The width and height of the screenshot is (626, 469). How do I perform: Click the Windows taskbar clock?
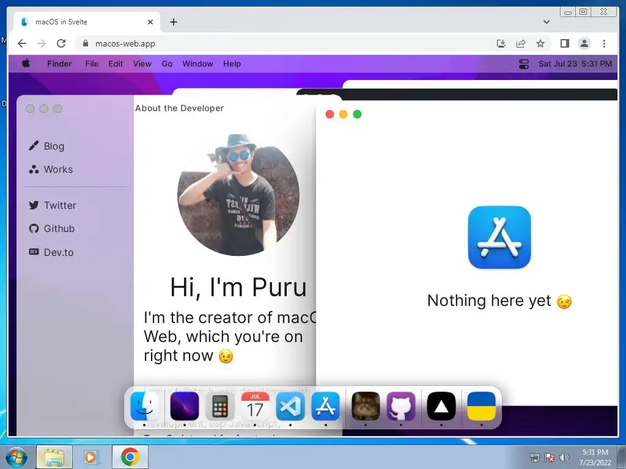click(595, 457)
